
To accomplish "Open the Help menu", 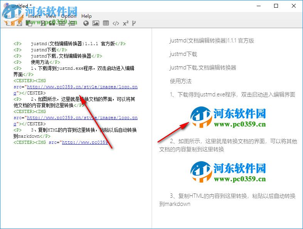I will pos(86,16).
